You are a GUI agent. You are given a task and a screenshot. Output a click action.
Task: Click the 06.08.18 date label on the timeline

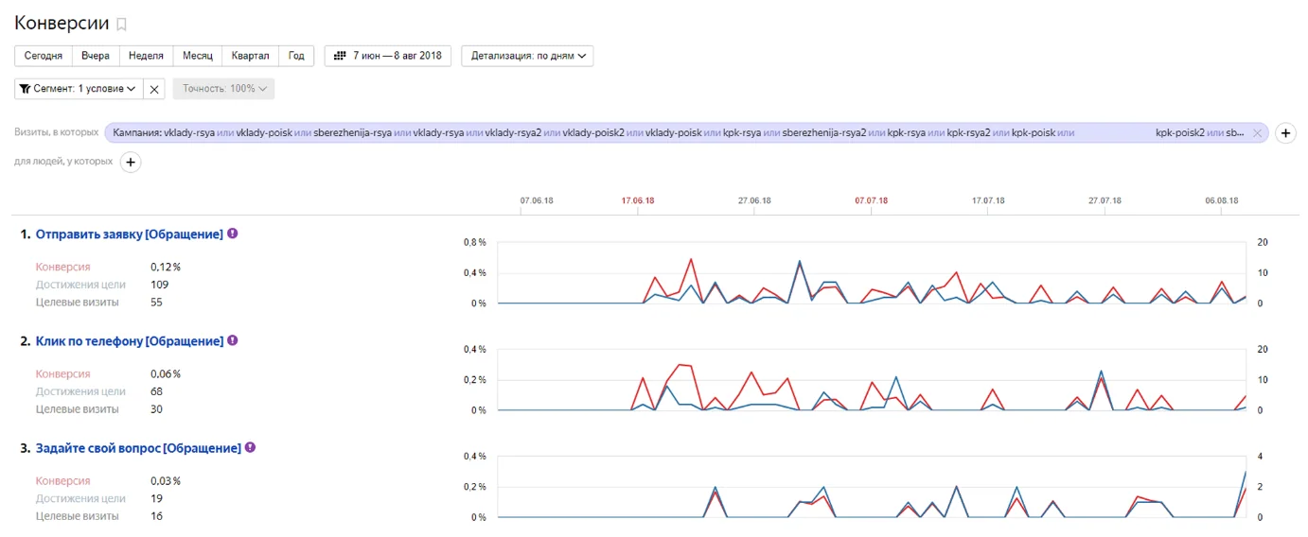(1221, 200)
